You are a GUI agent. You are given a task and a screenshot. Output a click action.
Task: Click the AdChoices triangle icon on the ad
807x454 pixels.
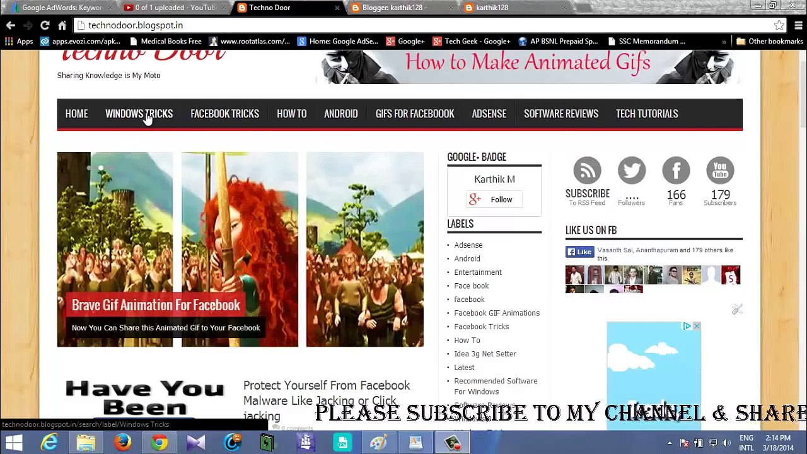(x=687, y=326)
